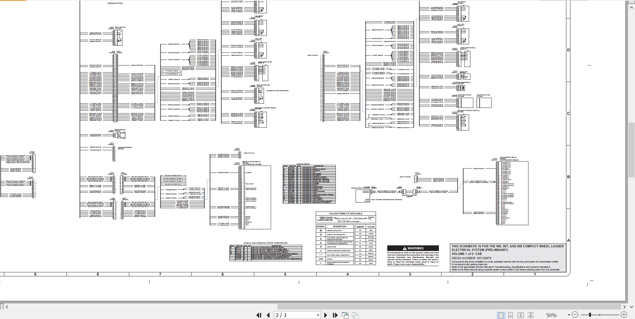Go forward to the next view
The image size is (635, 319).
click(x=355, y=315)
